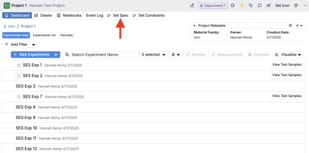Click the expand icon beside SES Exp 7

19,97
